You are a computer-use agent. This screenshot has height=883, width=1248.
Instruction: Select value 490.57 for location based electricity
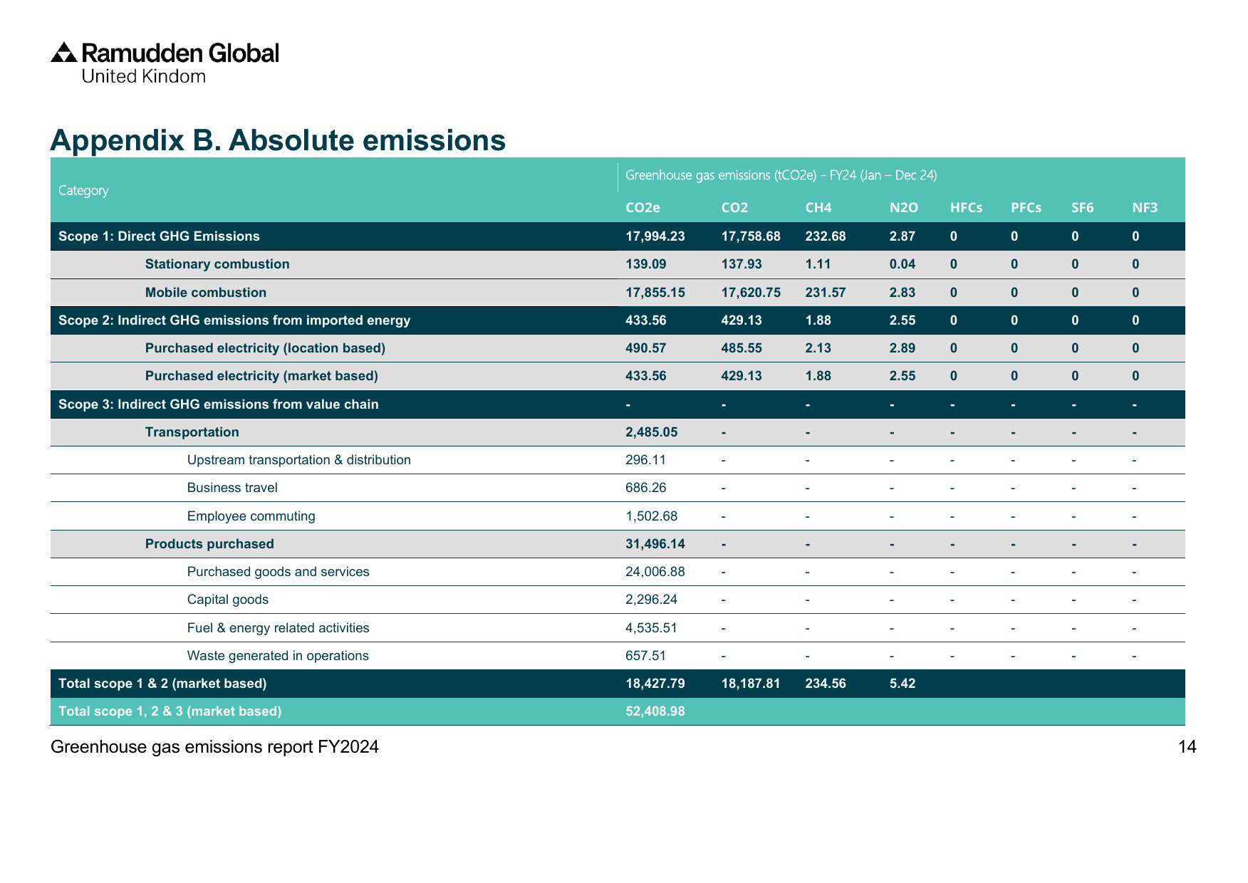646,348
